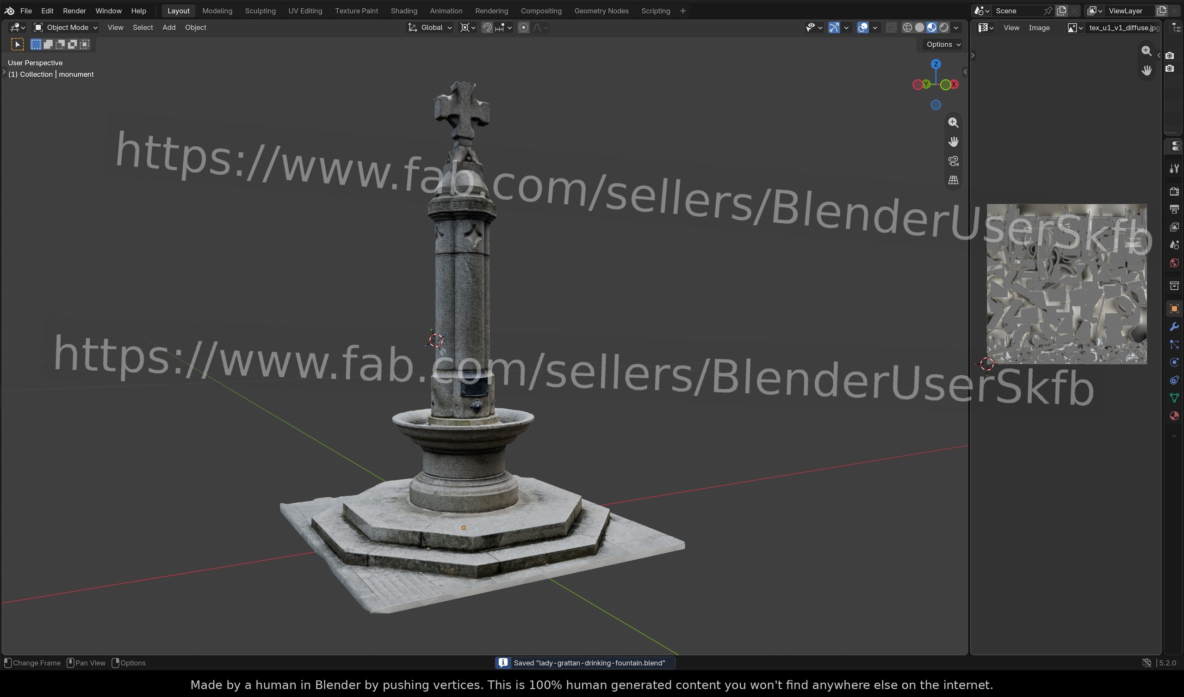Toggle the camera view icon in viewport
The width and height of the screenshot is (1184, 697).
[x=953, y=161]
